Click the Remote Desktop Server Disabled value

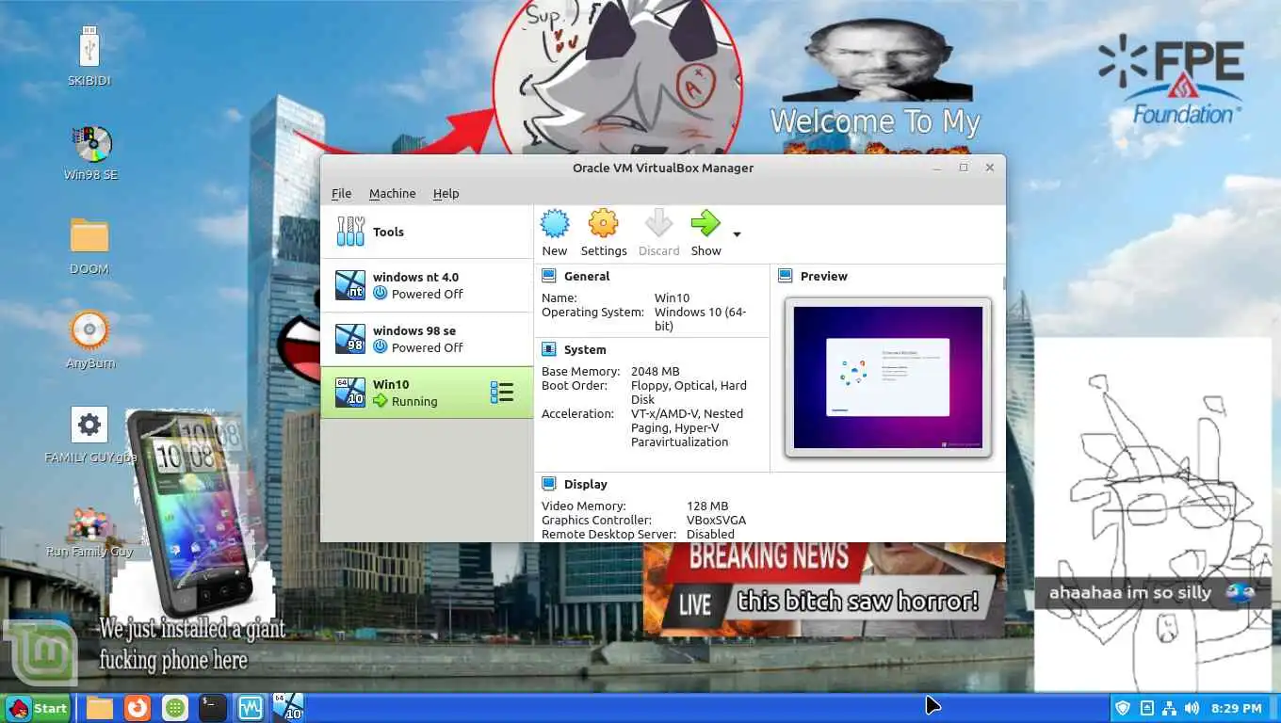pos(710,534)
